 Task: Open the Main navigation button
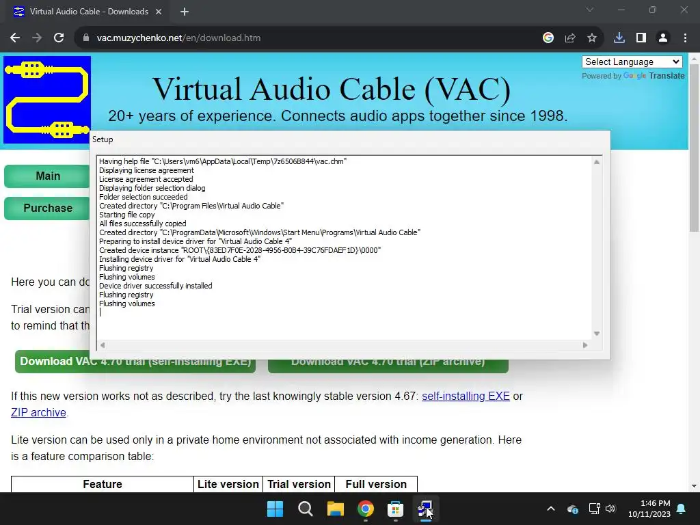click(47, 176)
